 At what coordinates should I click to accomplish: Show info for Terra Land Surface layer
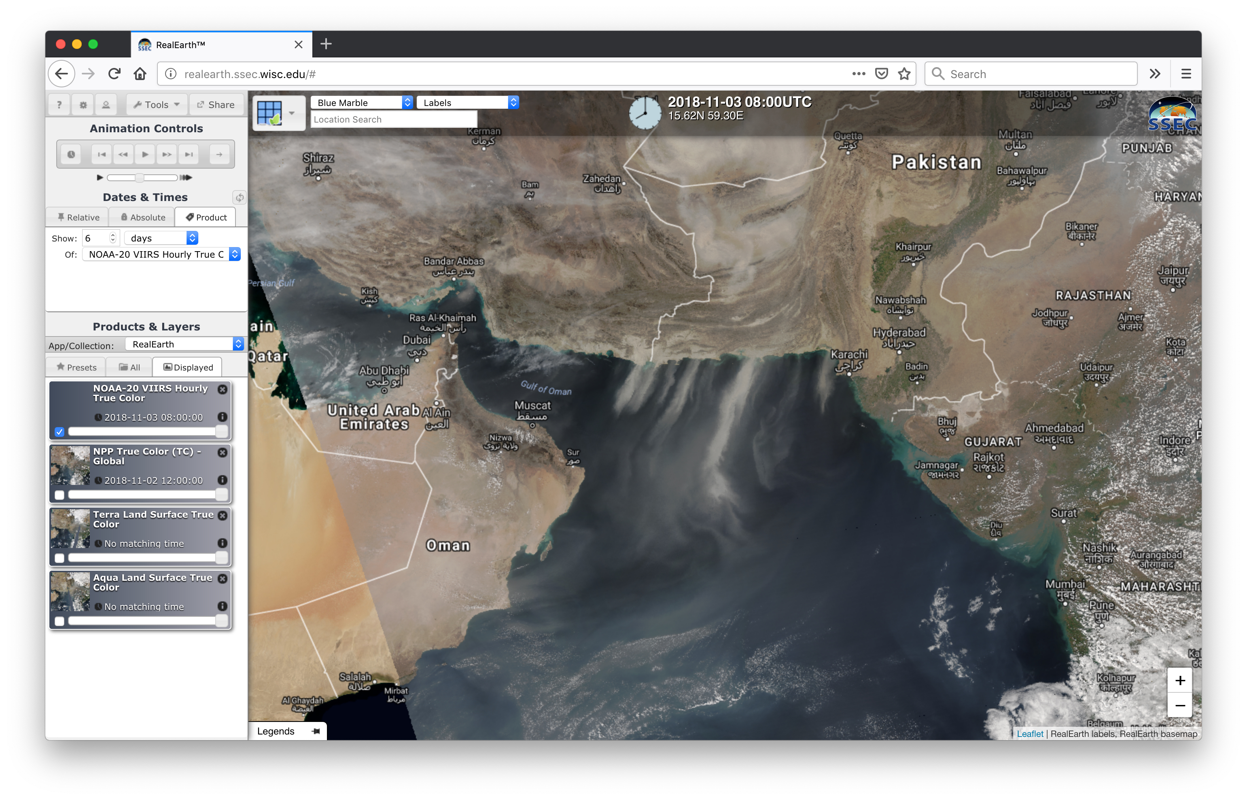pyautogui.click(x=223, y=543)
